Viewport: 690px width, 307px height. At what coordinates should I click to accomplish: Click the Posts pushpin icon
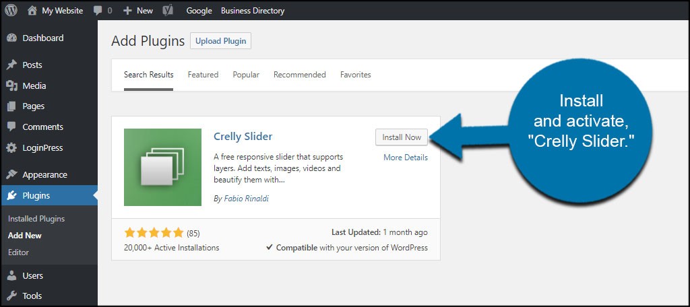(x=12, y=65)
